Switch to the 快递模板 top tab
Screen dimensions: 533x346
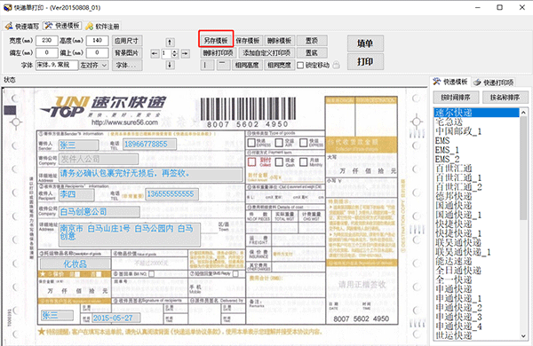[x=62, y=26]
